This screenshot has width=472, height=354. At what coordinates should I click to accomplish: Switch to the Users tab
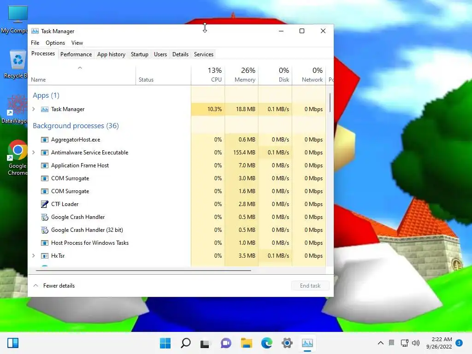click(x=160, y=54)
